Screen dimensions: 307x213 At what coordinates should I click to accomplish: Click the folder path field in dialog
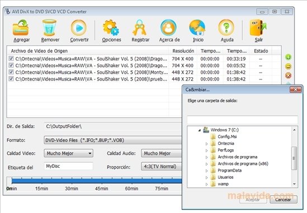pos(242,120)
